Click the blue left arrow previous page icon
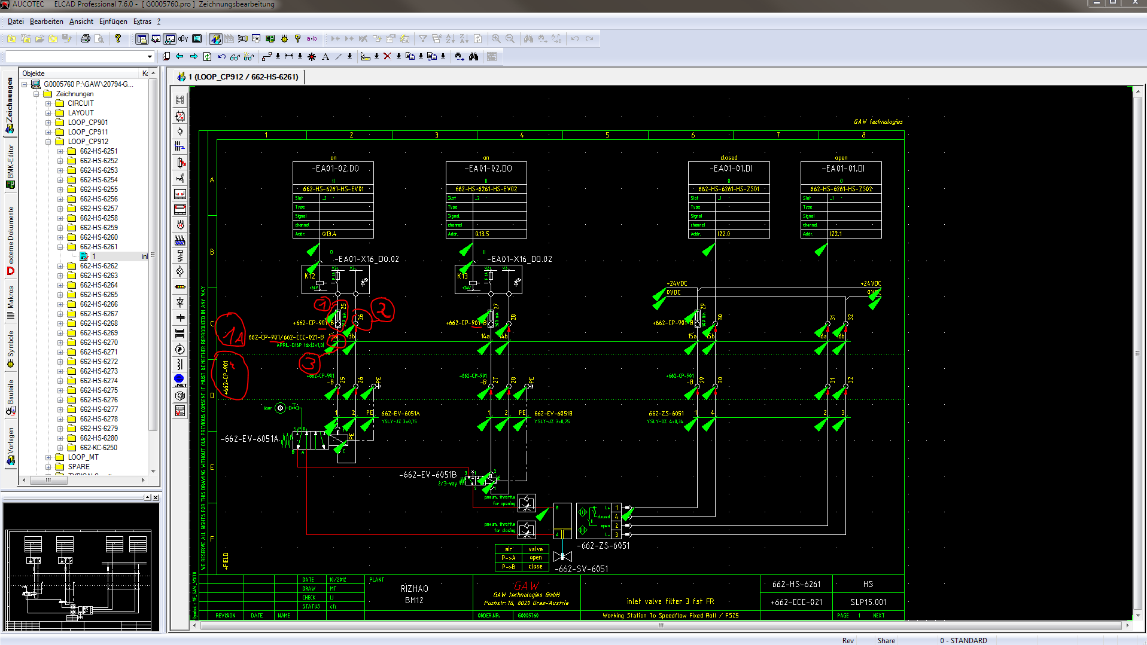 179,57
